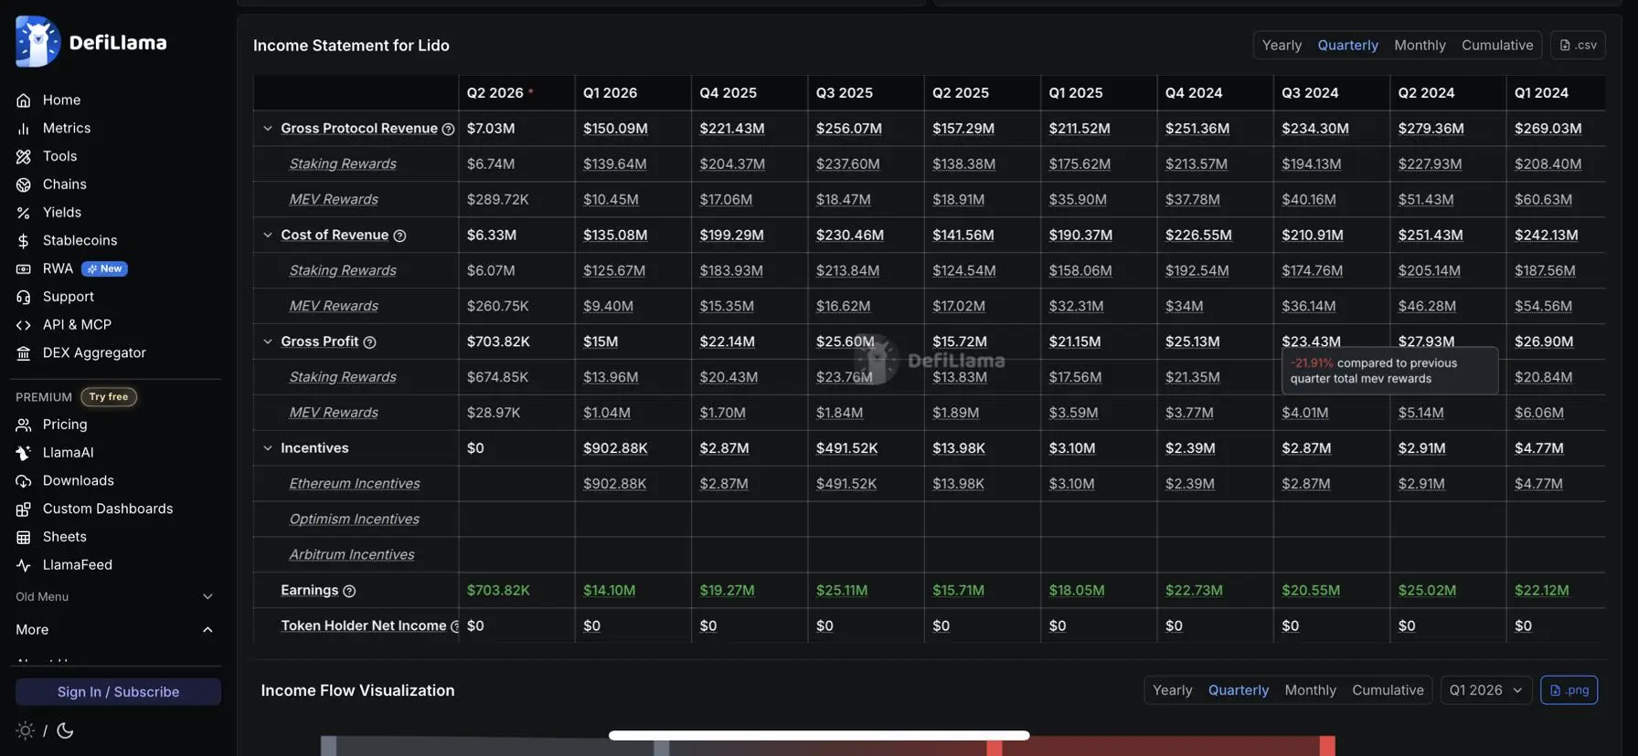Select Cumulative in Income Statement tabs
1638x756 pixels.
pyautogui.click(x=1497, y=46)
